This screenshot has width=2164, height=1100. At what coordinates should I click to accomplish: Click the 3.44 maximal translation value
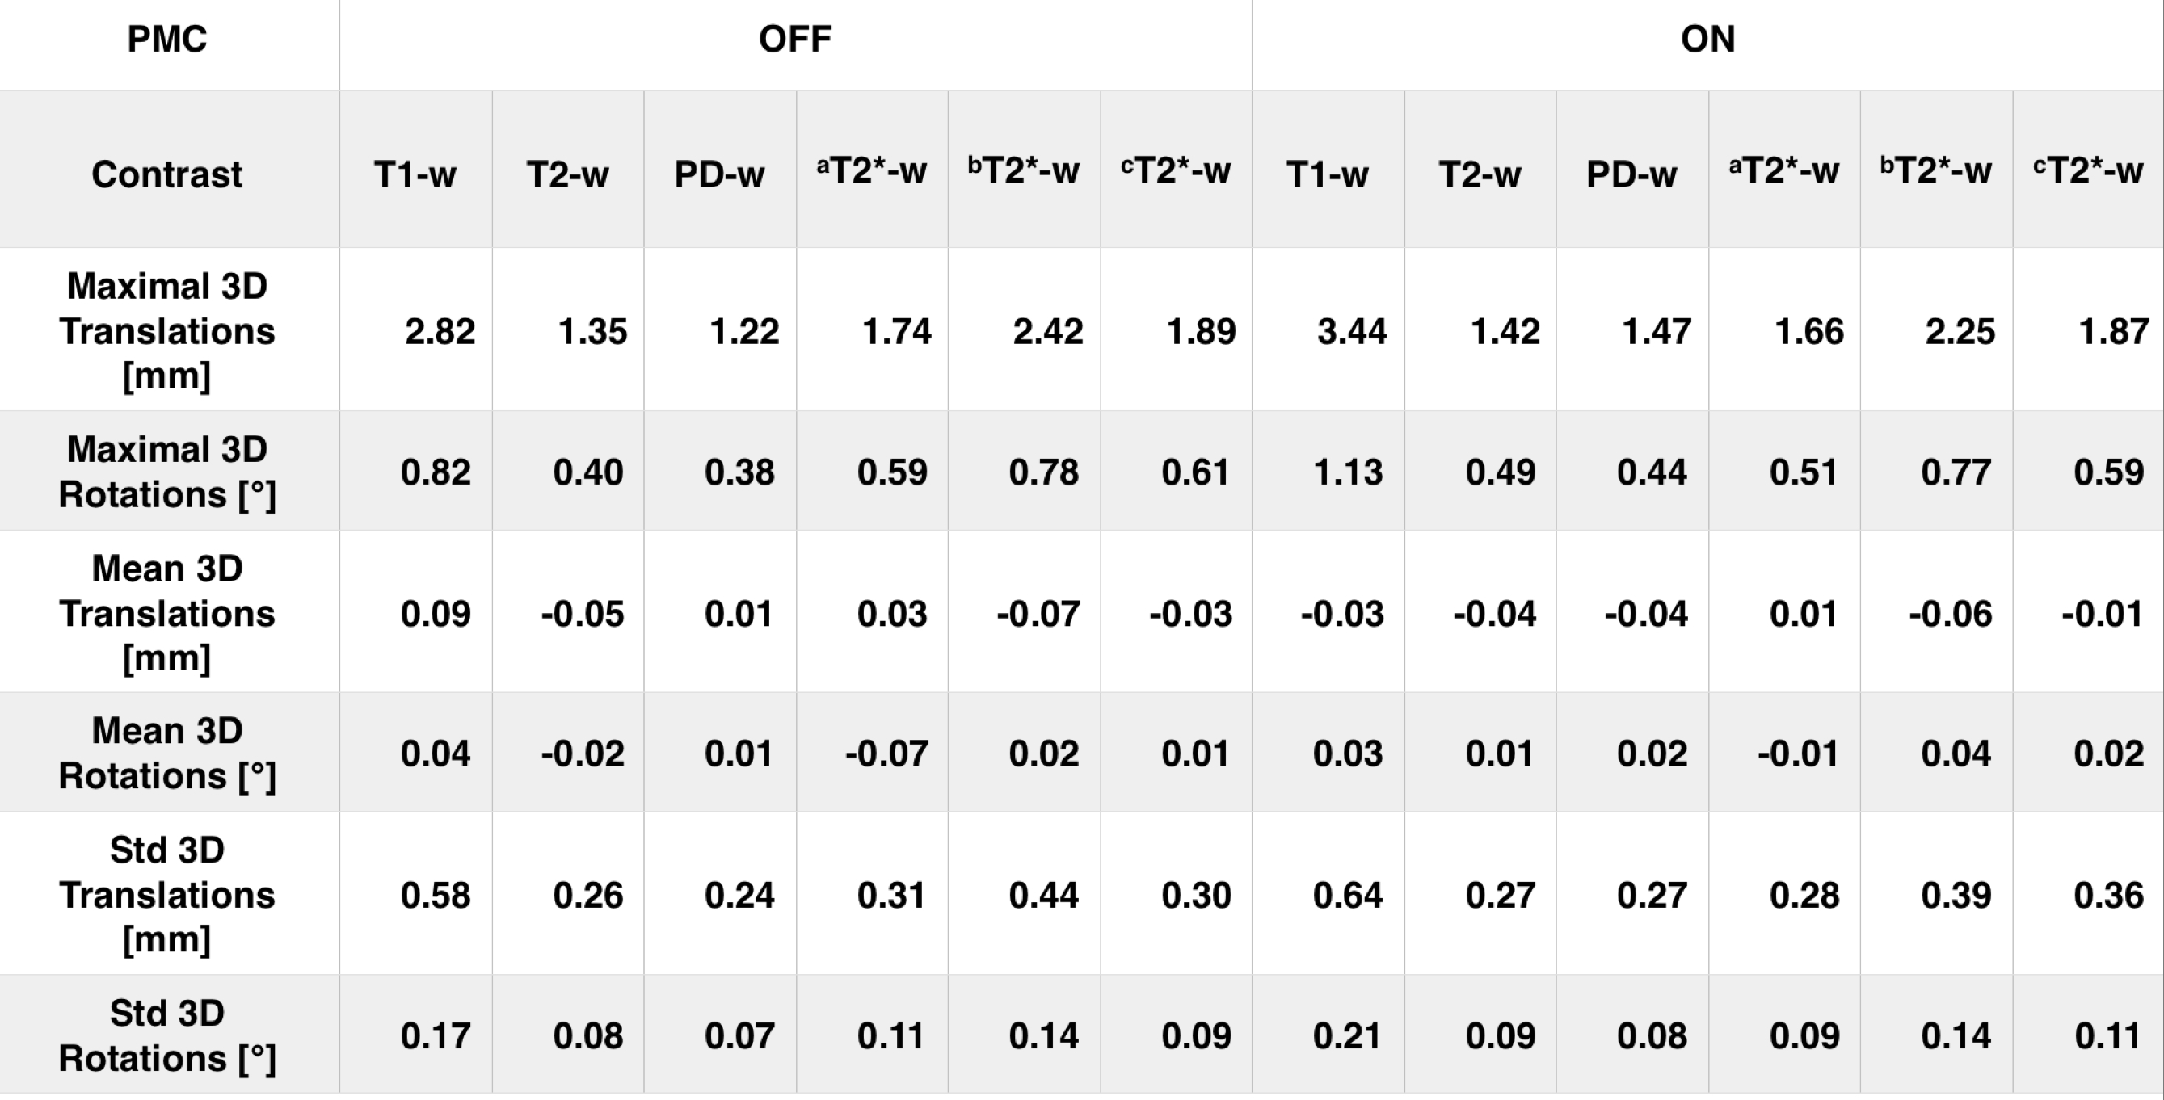[1352, 332]
